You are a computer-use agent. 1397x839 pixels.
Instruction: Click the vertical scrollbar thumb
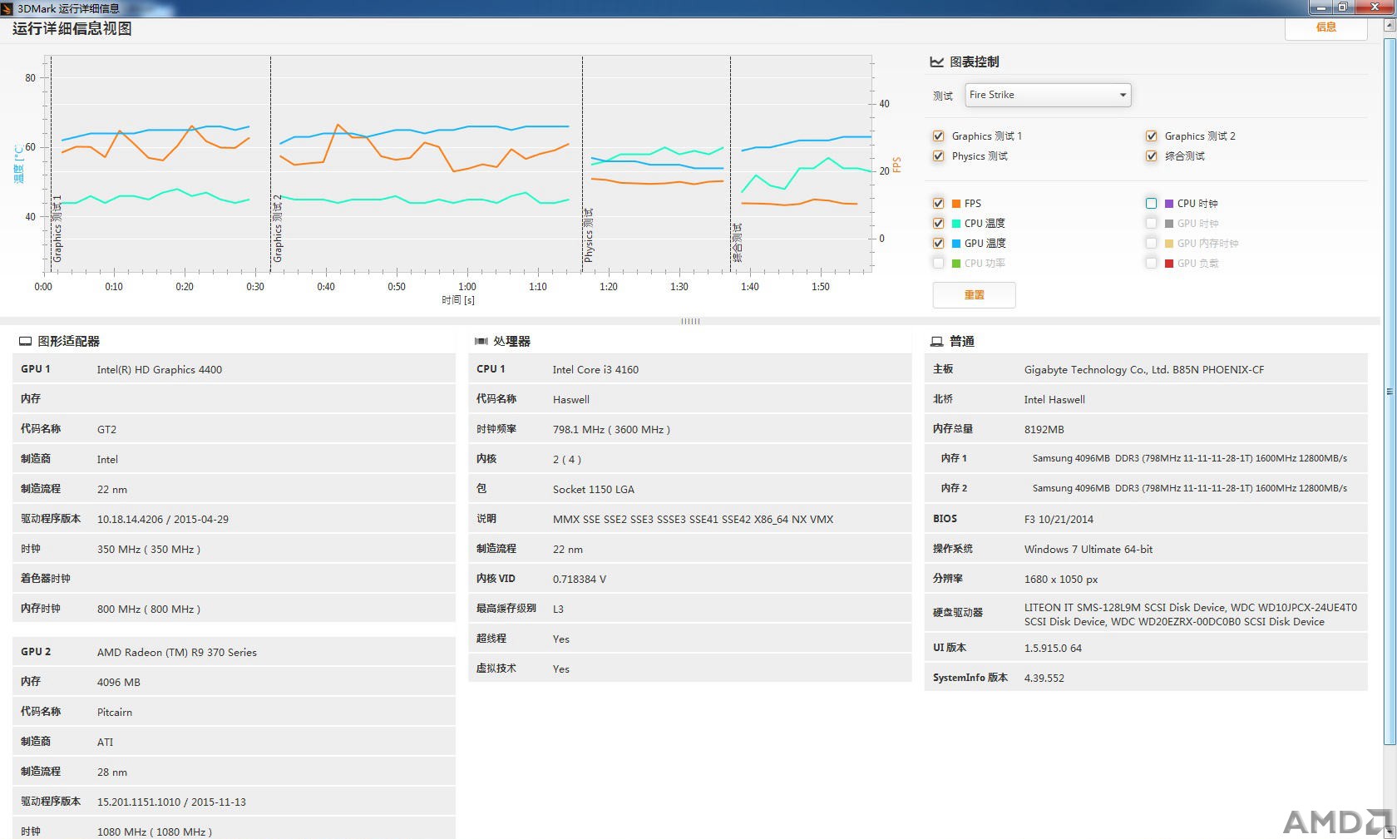pos(1389,391)
